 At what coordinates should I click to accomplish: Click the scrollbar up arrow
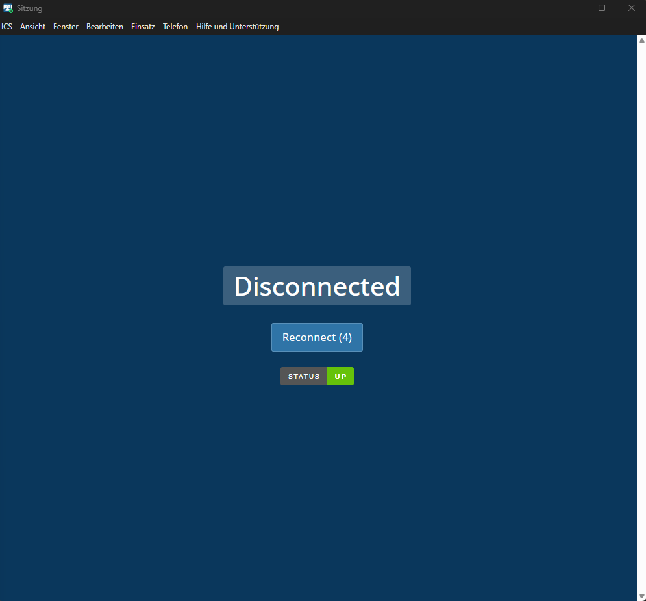(x=641, y=40)
